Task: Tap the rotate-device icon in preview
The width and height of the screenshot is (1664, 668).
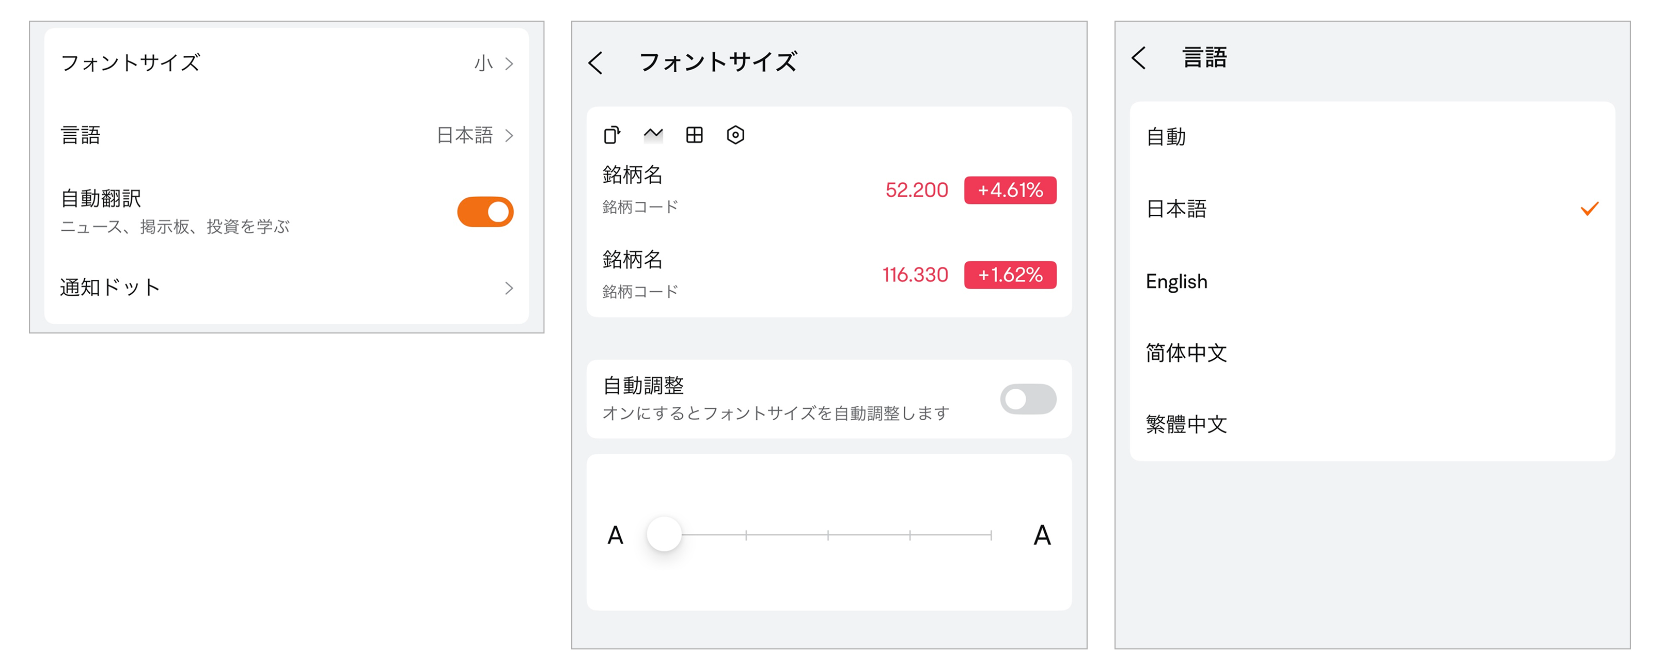Action: point(611,135)
